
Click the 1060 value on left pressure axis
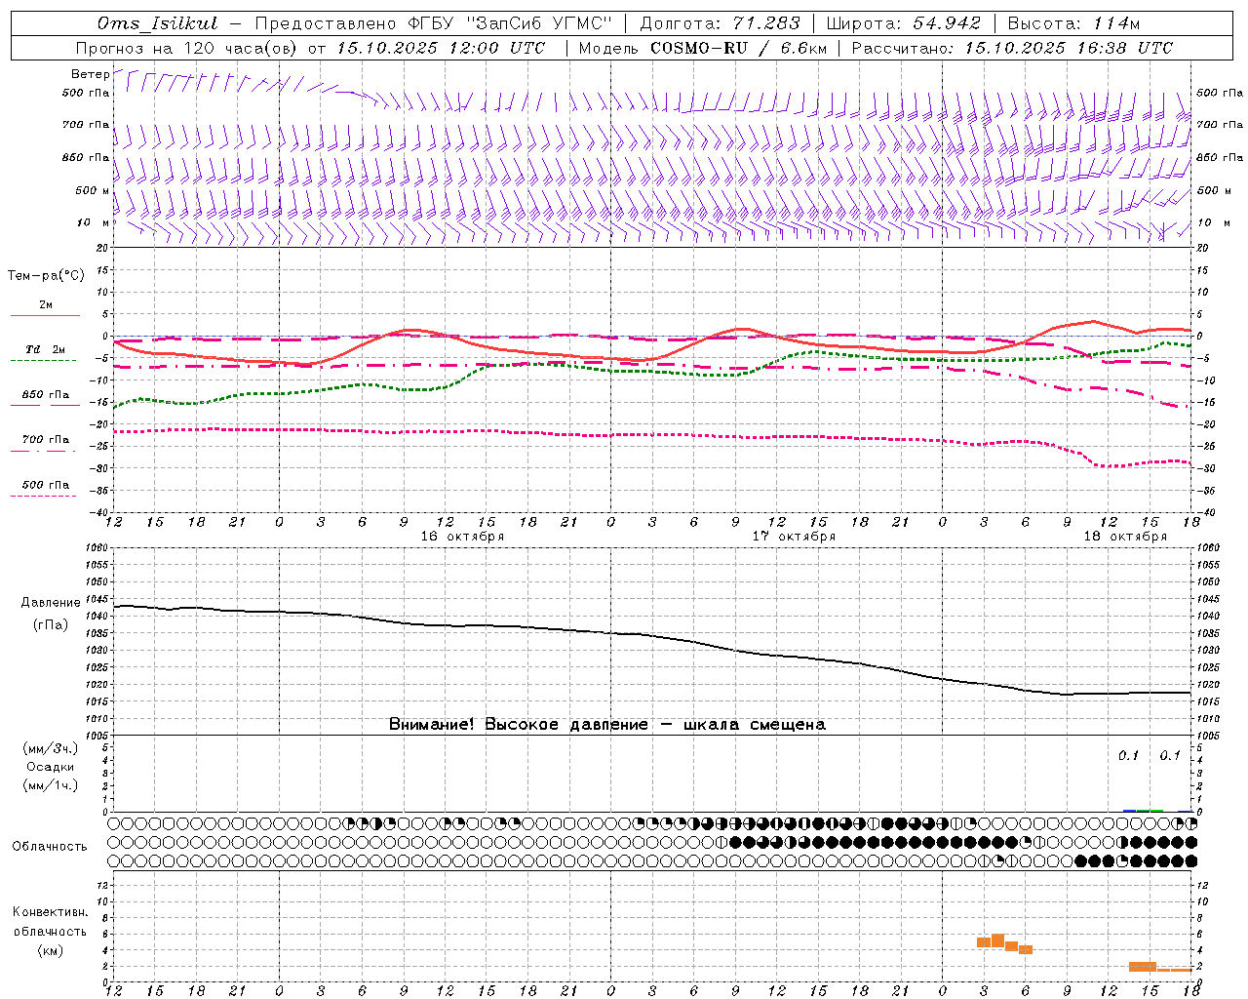coord(97,548)
